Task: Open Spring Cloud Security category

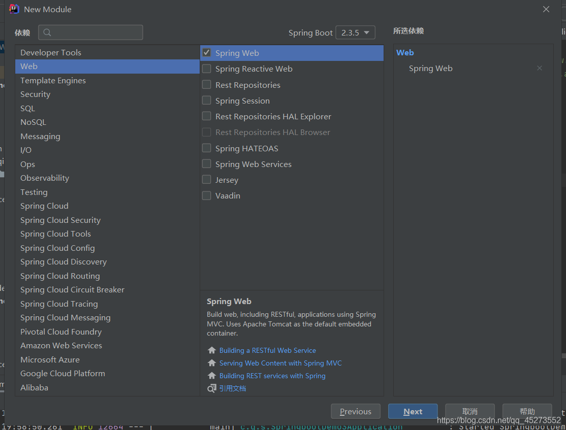Action: coord(107,220)
